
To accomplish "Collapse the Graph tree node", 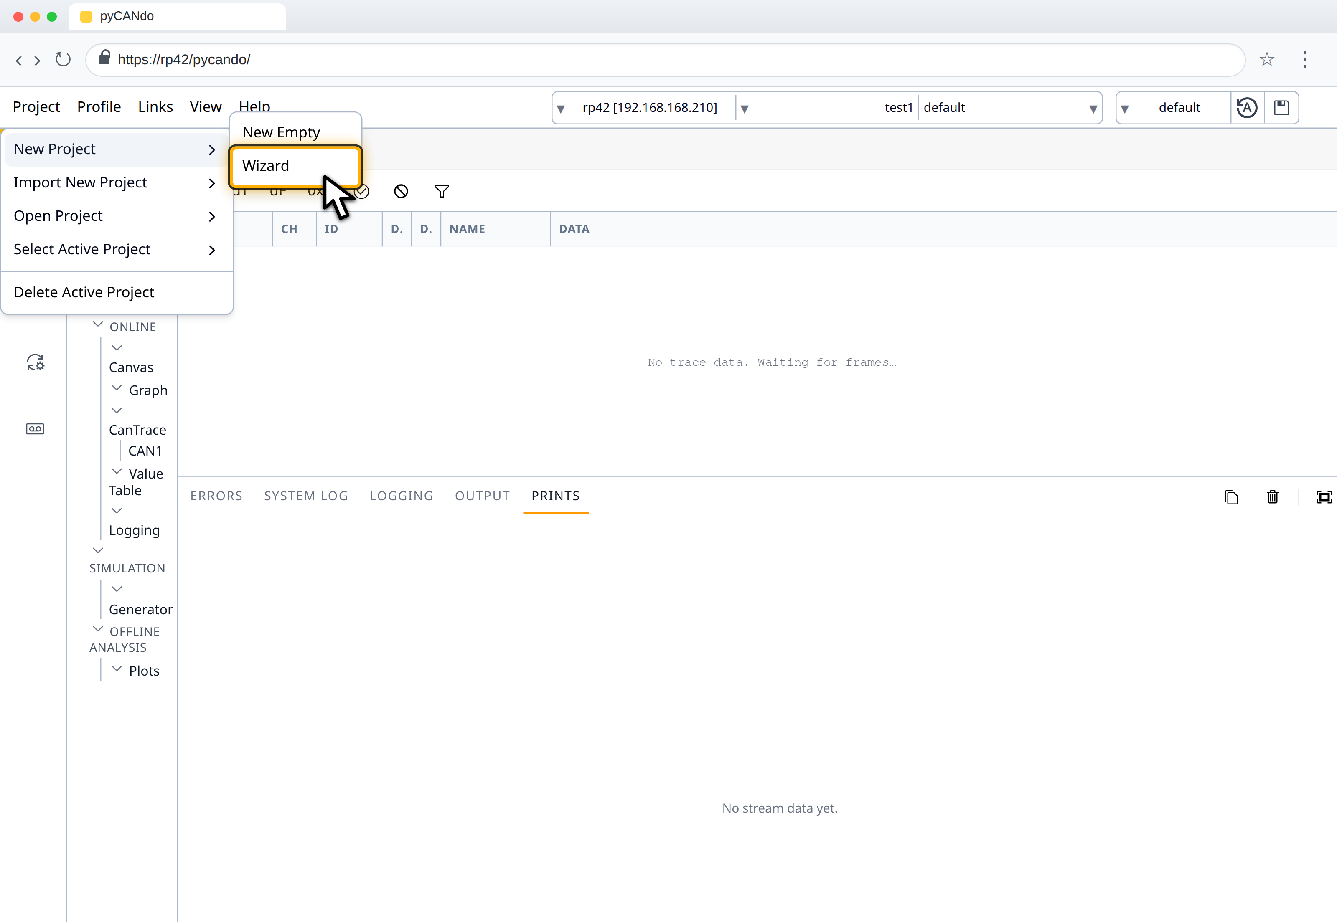I will click(x=116, y=388).
